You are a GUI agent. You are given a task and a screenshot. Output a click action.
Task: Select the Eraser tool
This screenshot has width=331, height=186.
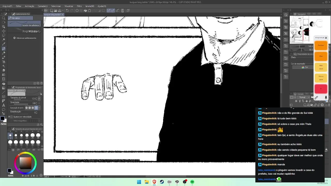[4, 70]
